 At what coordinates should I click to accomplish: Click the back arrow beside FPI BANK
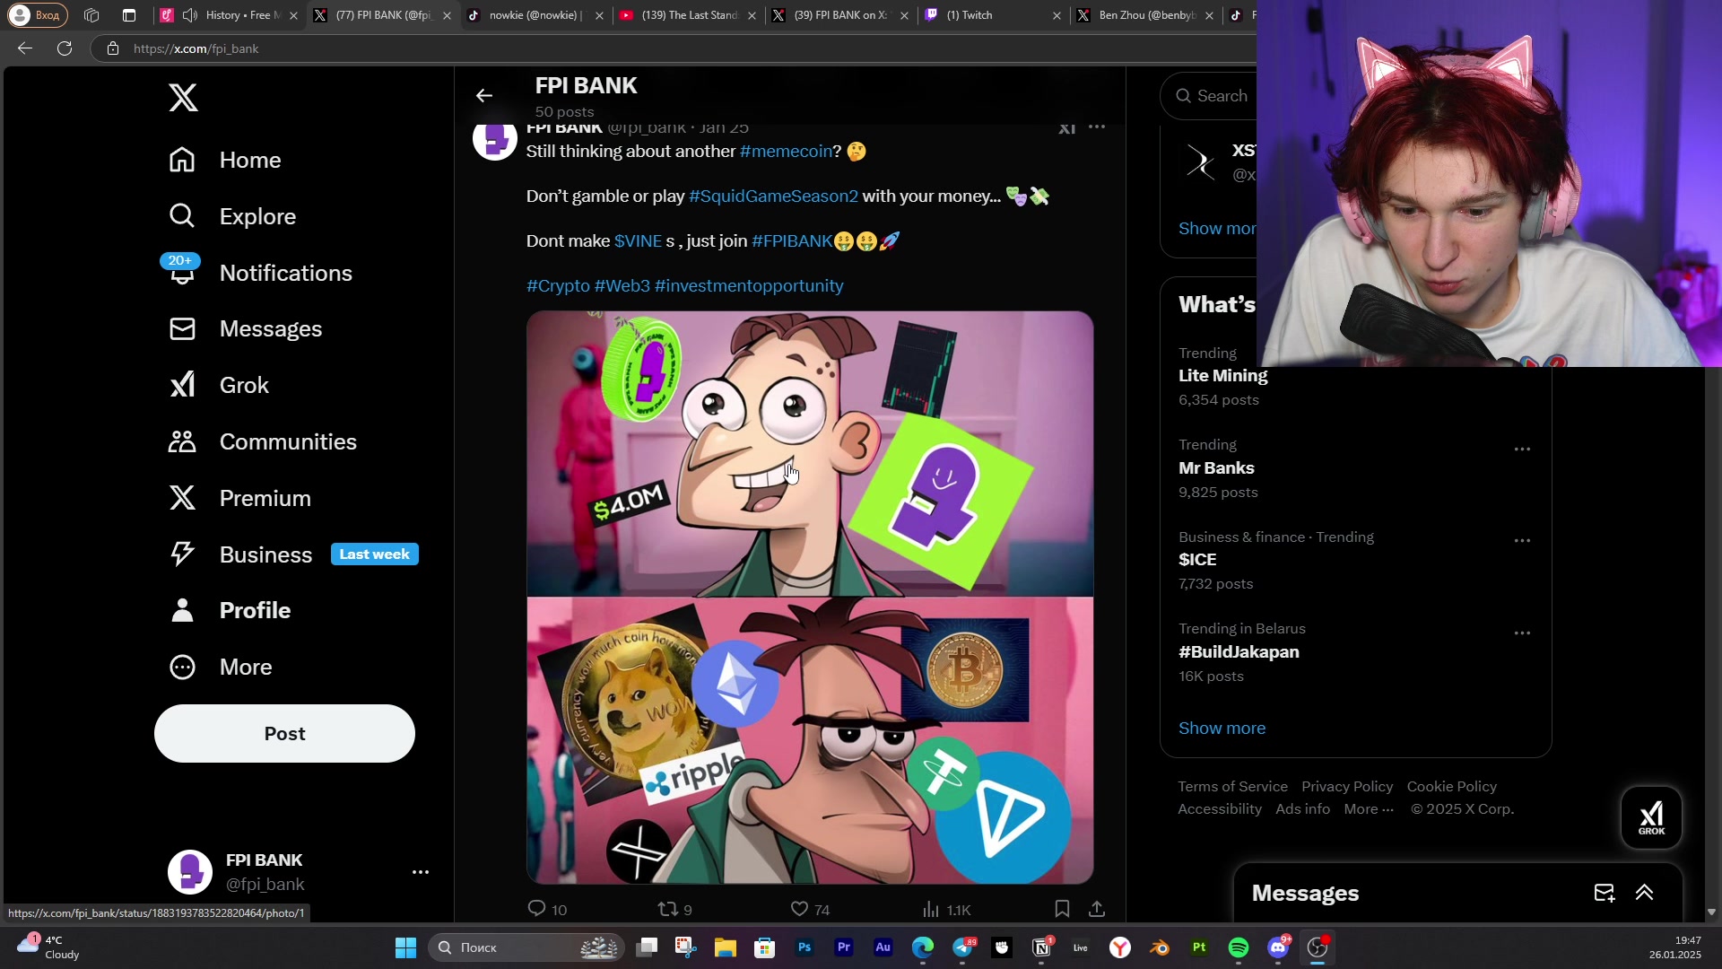(x=484, y=95)
